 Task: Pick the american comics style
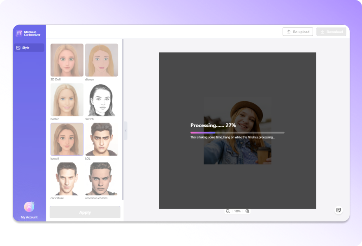(x=102, y=179)
